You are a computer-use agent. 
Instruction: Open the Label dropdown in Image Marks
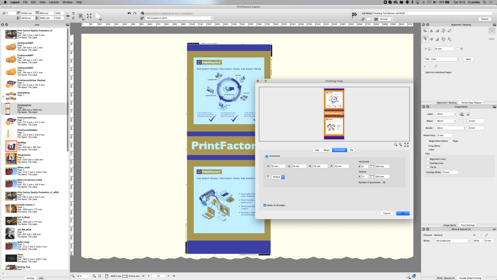[446, 114]
